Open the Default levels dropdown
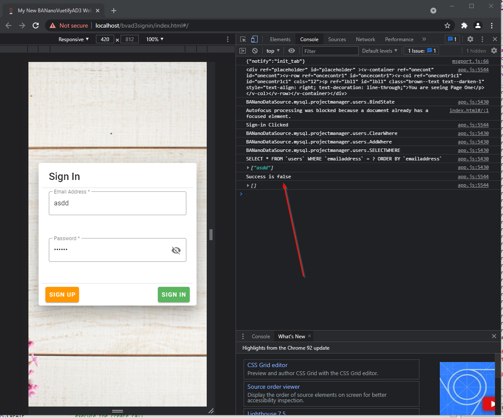The height and width of the screenshot is (418, 503). point(379,50)
